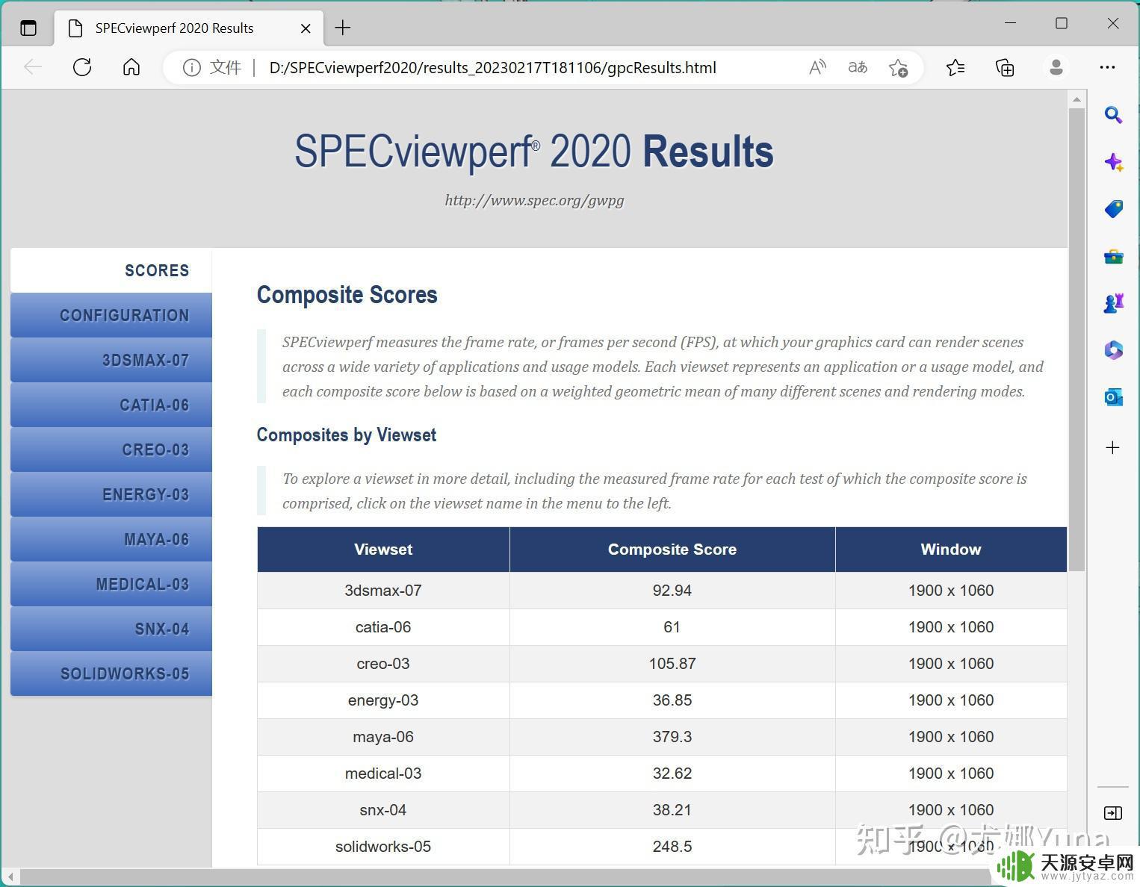Go to the browser home page
Viewport: 1140px width, 887px height.
click(131, 67)
